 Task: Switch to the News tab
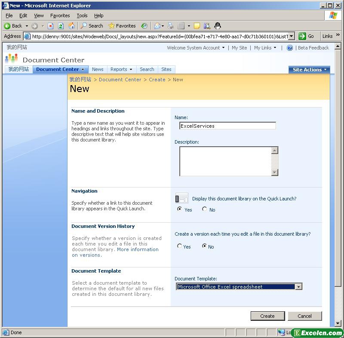pos(98,69)
